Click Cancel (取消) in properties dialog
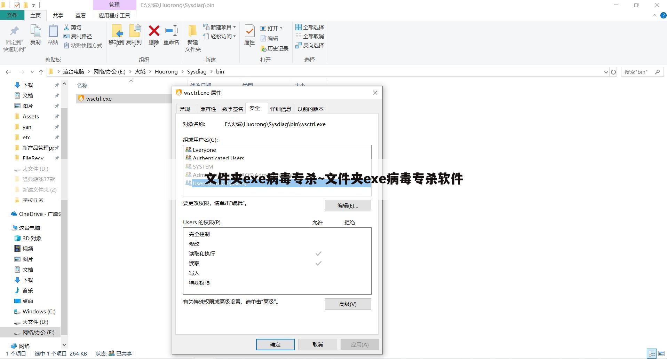Viewport: 667px width, 359px height. coord(318,345)
